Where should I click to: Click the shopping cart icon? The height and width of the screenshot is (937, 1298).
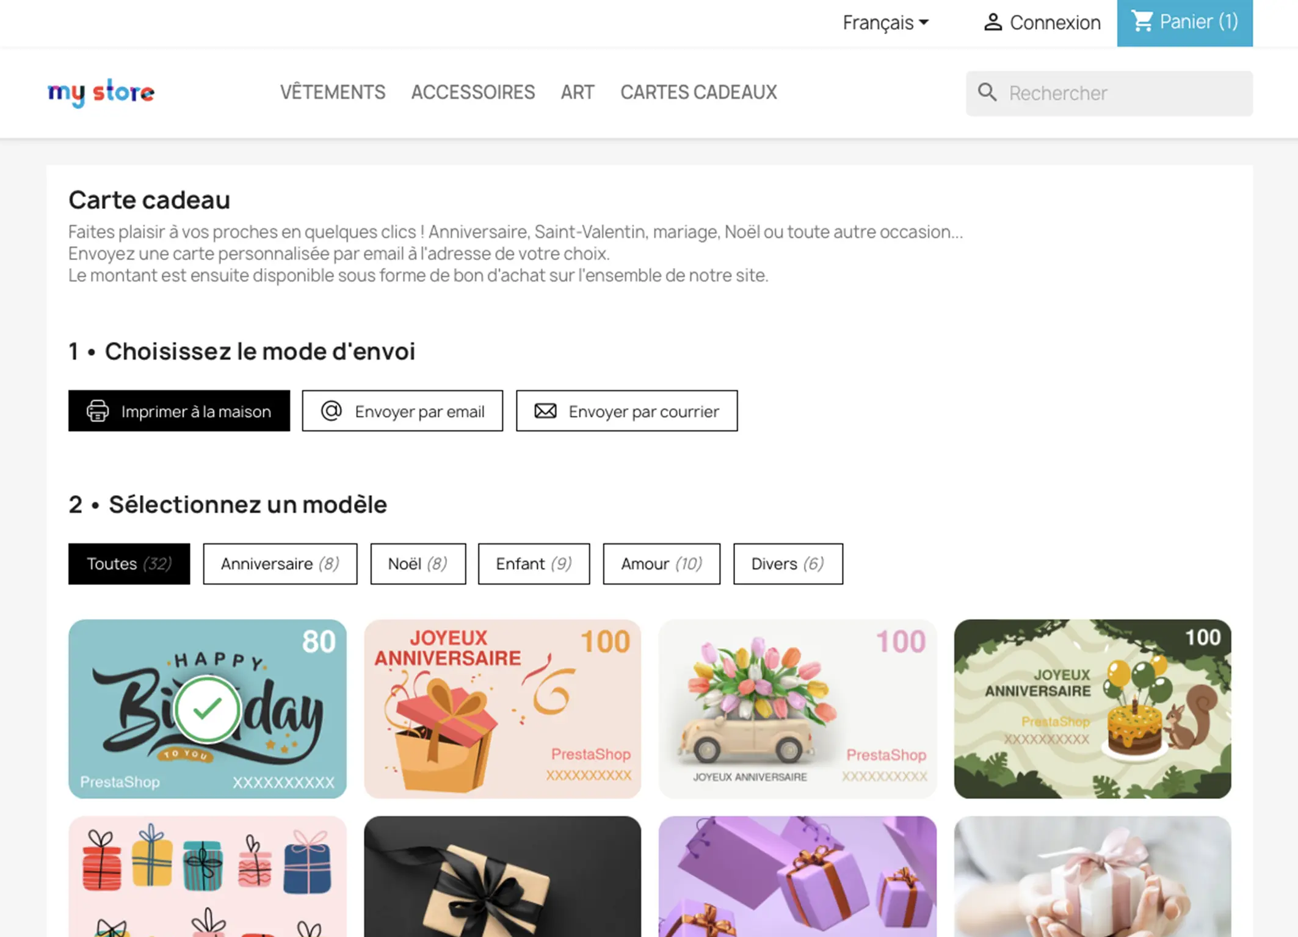coord(1142,21)
